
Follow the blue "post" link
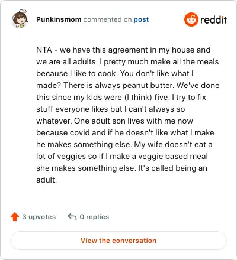point(141,19)
